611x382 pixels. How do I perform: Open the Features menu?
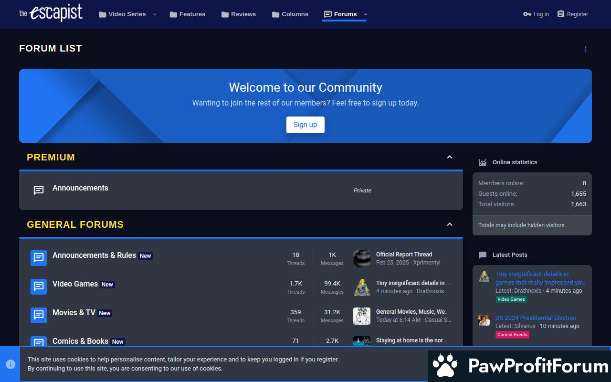(x=188, y=14)
